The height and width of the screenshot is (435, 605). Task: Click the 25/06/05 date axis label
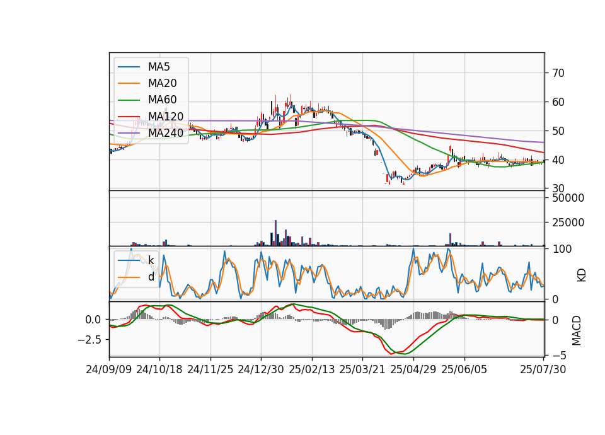pyautogui.click(x=464, y=369)
